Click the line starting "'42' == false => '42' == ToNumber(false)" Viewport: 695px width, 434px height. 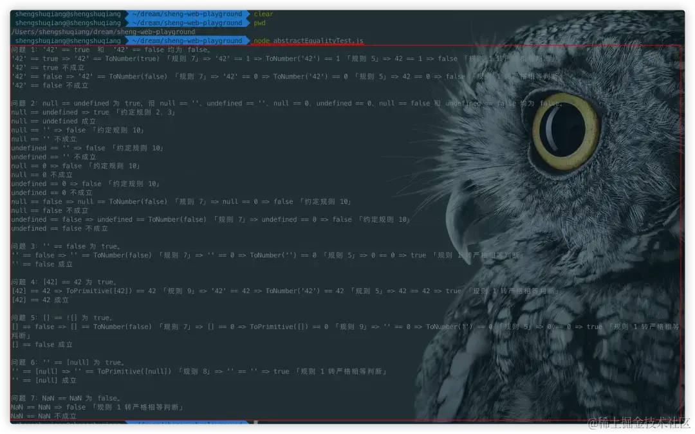coord(287,76)
